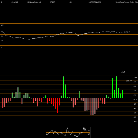The height and width of the screenshot is (138, 138).
Task: Select the 60 label on the MR axis
Action: pyautogui.click(x=135, y=86)
